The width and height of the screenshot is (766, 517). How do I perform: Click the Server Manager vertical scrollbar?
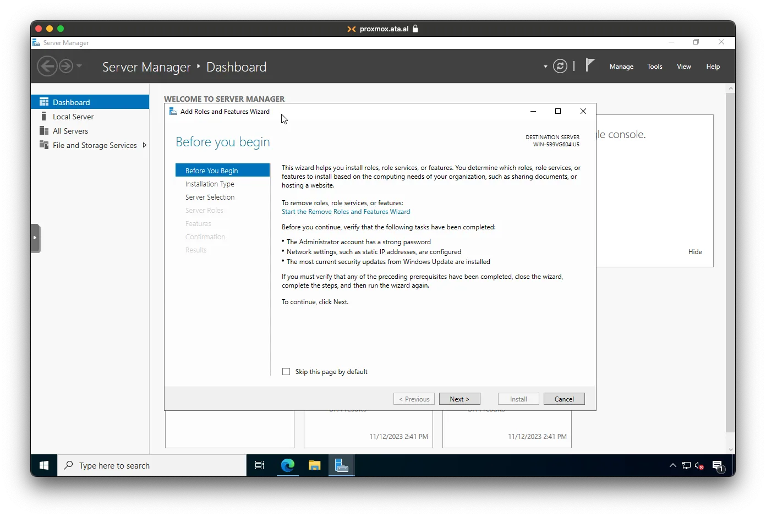[730, 262]
